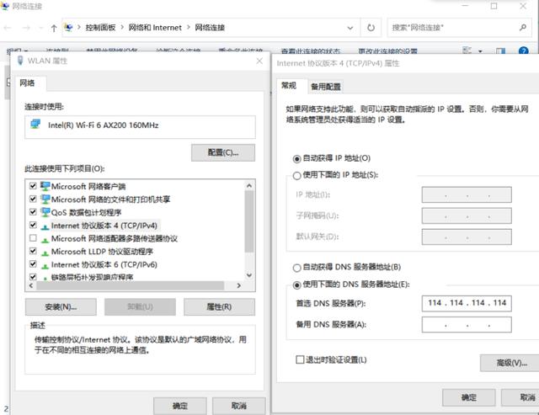Toggle Microsoft LLDP 协议驱动程序 checkbox
Image resolution: width=539 pixels, height=415 pixels.
pyautogui.click(x=33, y=251)
